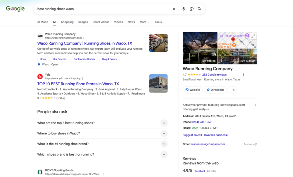Click the Providers info icon

256,144
